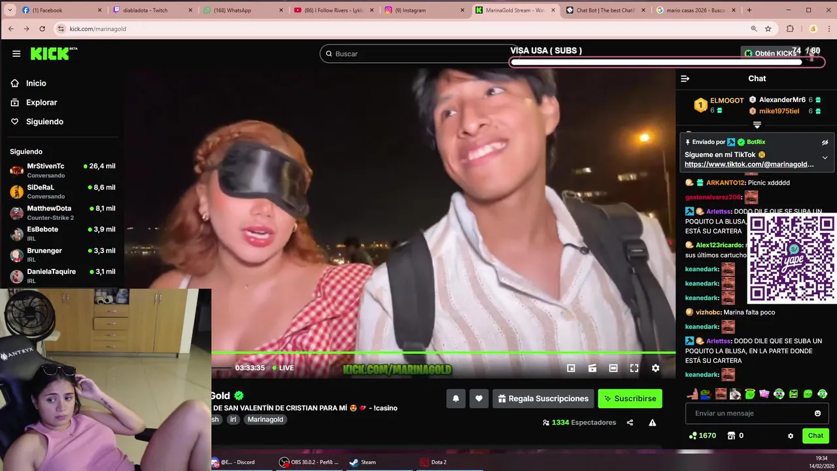Image resolution: width=837 pixels, height=471 pixels.
Task: Enable stream notifications with the bell
Action: [x=456, y=398]
